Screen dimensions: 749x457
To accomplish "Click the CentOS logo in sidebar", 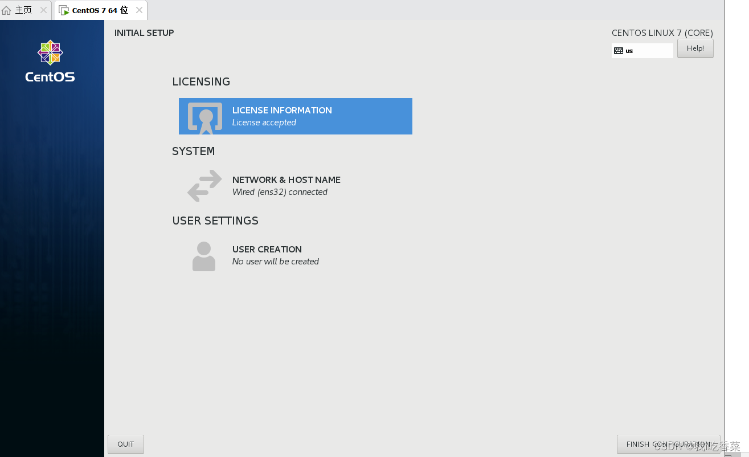I will (x=50, y=61).
